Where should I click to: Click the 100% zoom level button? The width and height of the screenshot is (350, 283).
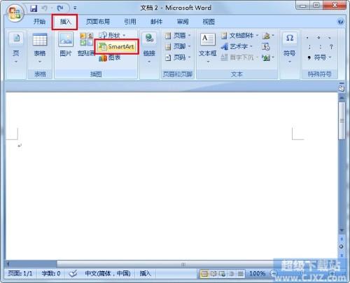258,273
